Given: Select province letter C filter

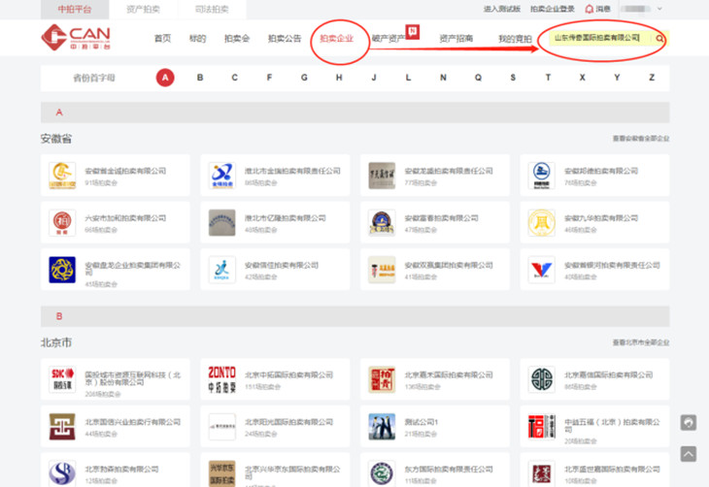Looking at the screenshot, I should [x=235, y=78].
